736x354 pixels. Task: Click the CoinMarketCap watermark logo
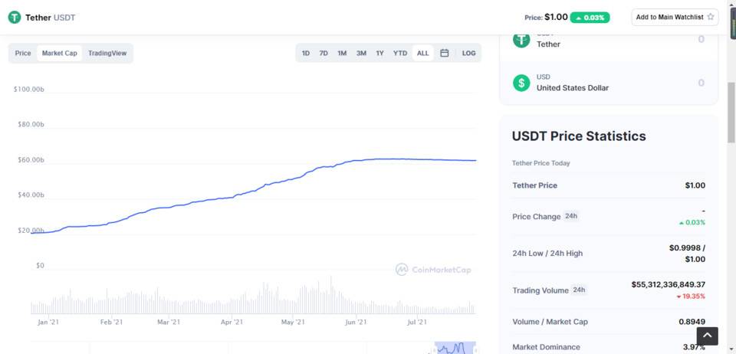click(x=433, y=270)
